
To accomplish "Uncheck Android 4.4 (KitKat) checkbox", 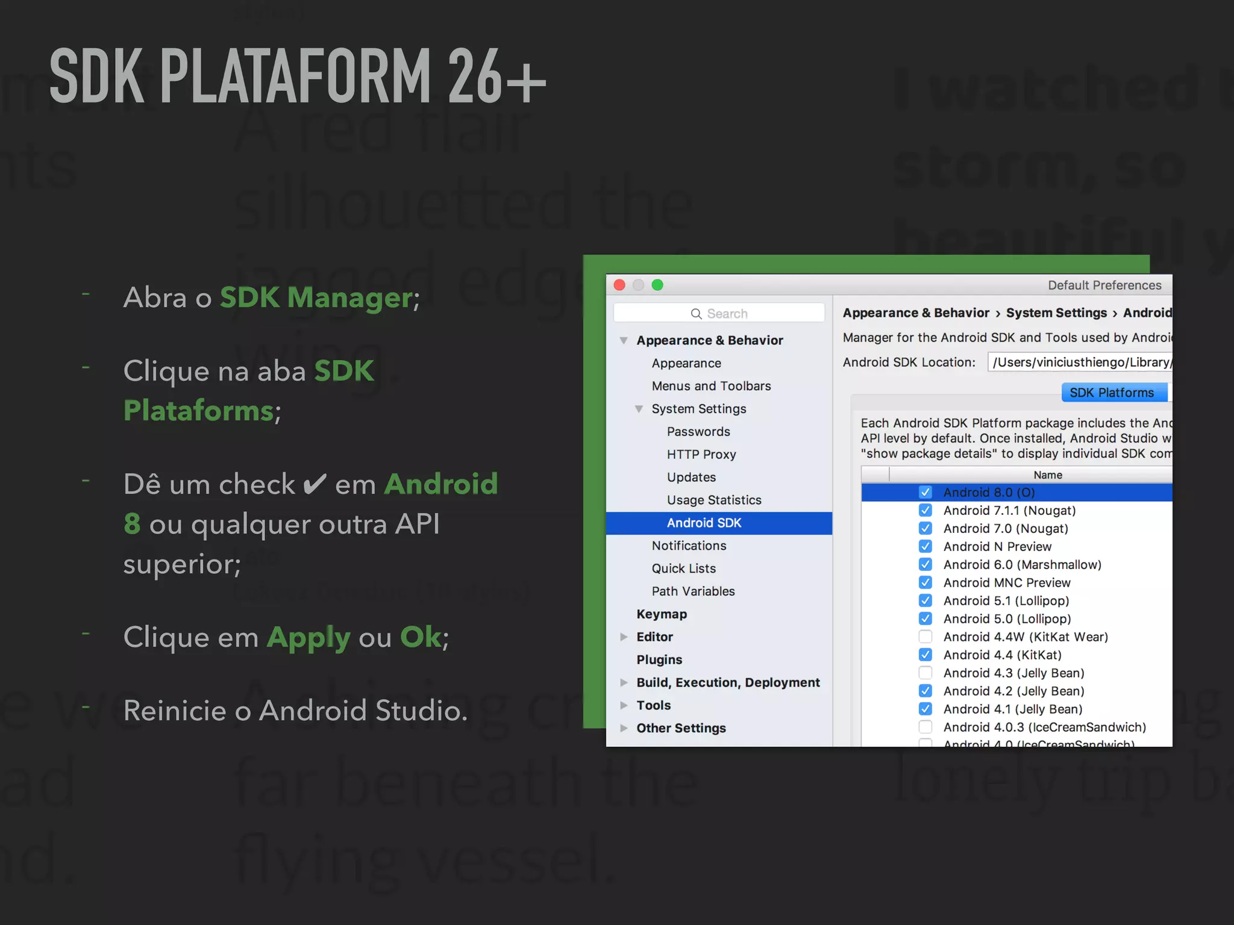I will pos(925,655).
